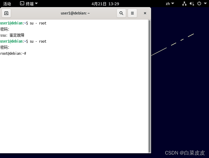Click the muted volume icon
Viewport: 209px width, 158px height.
(x=192, y=4)
